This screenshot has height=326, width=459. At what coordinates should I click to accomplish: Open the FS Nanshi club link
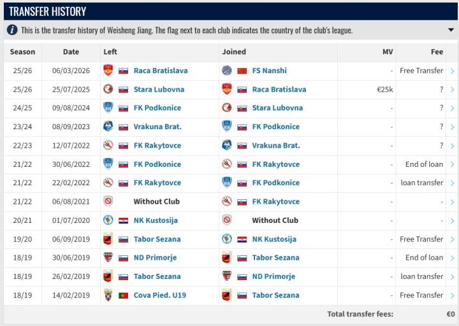point(269,71)
